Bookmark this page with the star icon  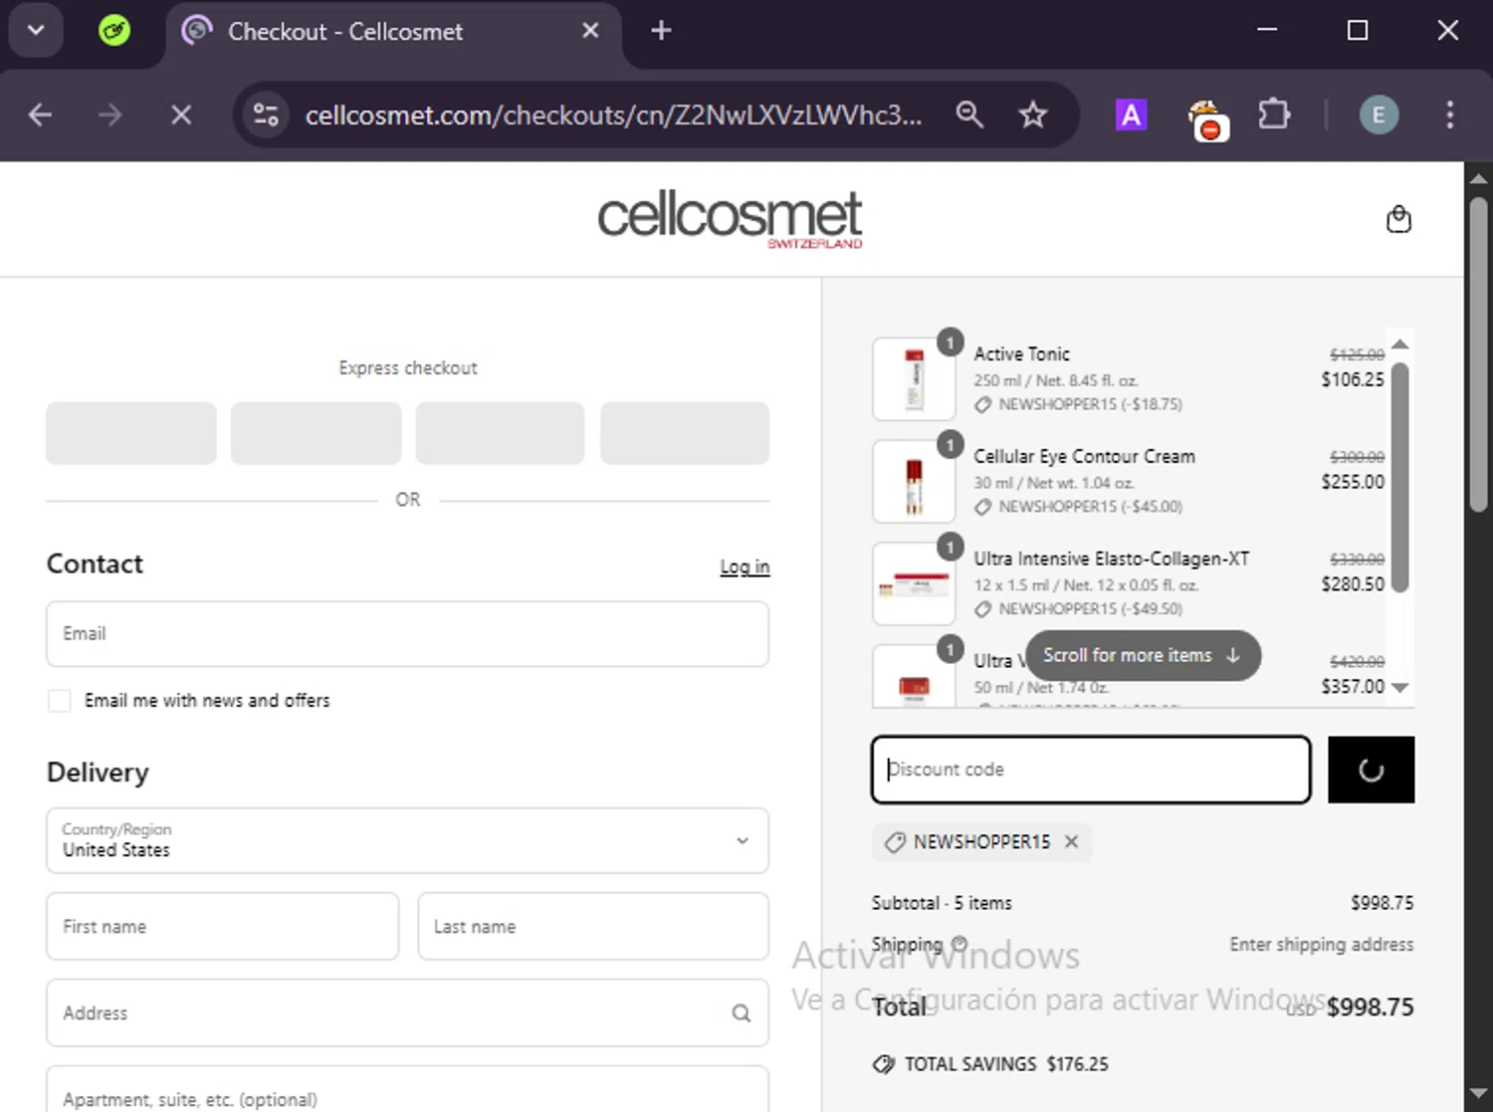pyautogui.click(x=1033, y=115)
